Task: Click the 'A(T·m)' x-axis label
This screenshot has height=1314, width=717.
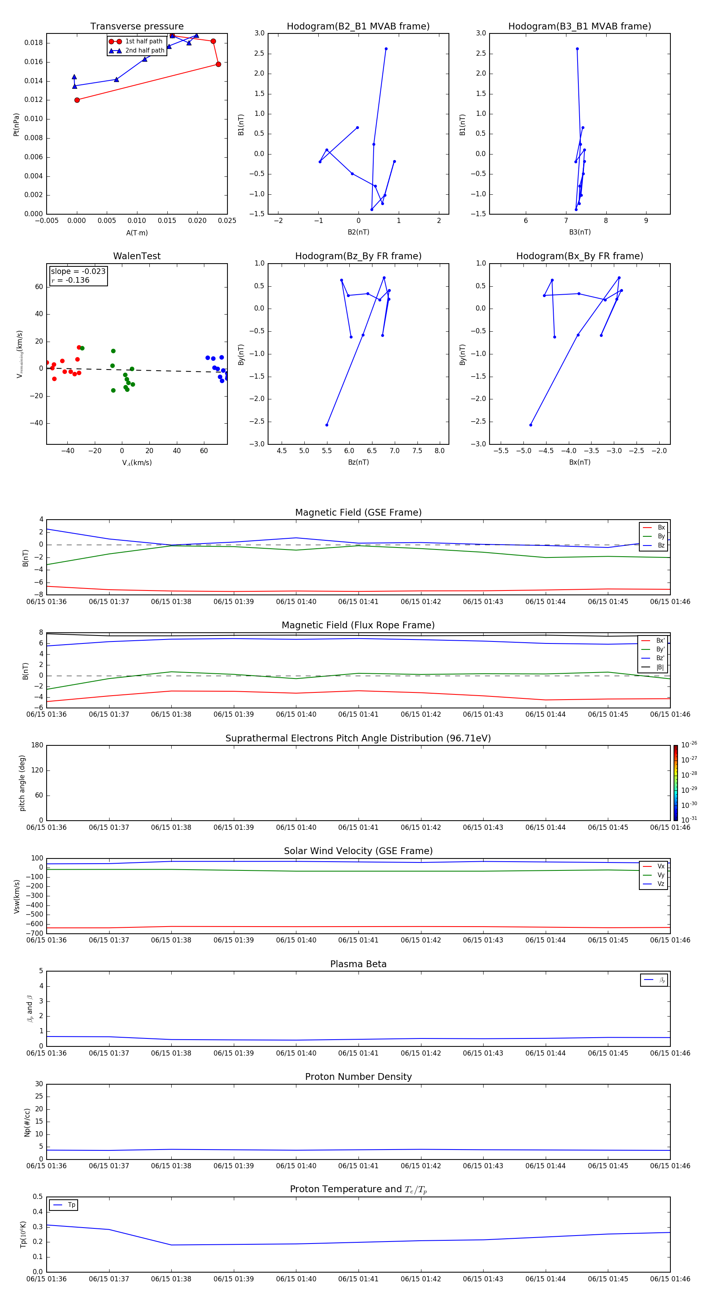Action: (x=137, y=233)
